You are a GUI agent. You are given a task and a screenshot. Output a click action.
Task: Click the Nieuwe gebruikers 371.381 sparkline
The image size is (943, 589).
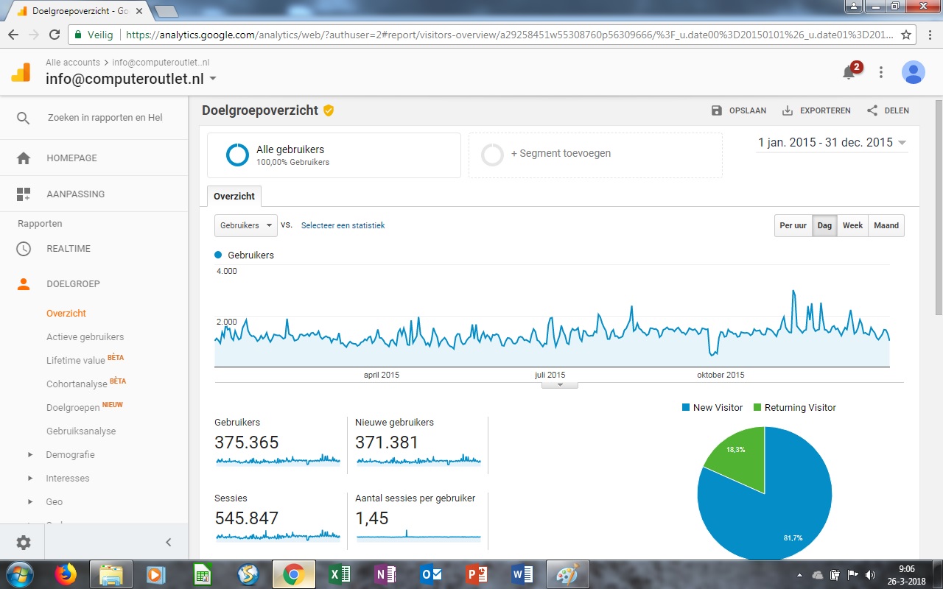point(418,460)
